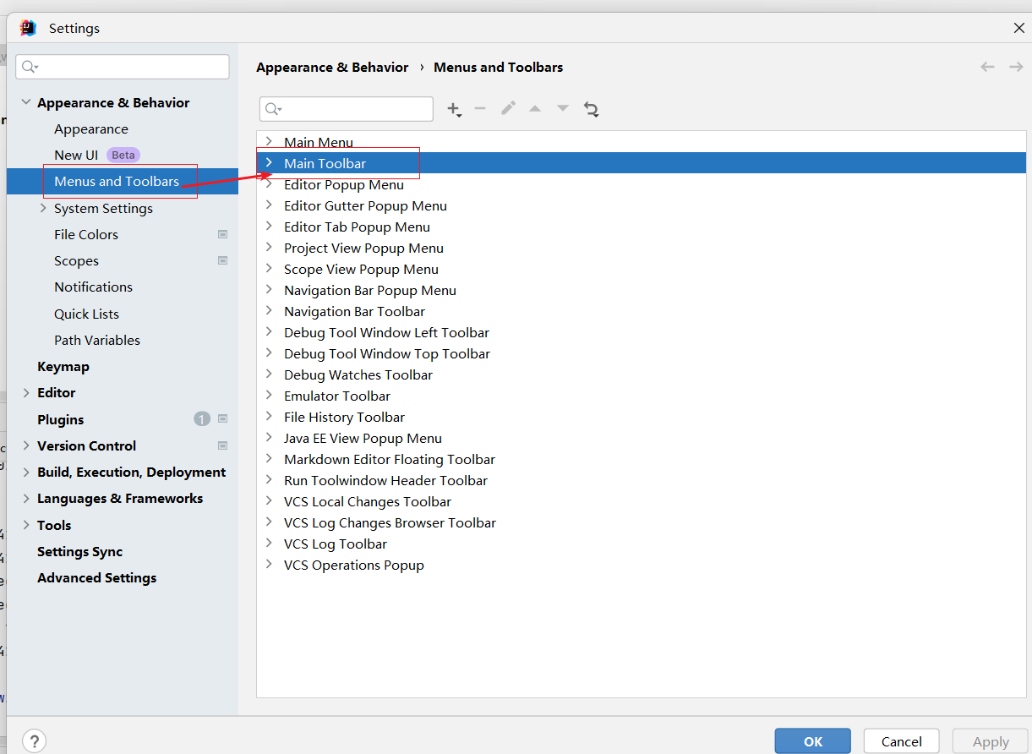This screenshot has width=1032, height=754.
Task: Click the Add action plus icon
Action: [x=454, y=109]
